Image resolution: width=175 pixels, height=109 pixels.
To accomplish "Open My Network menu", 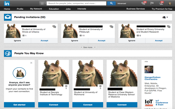I will (36, 9).
